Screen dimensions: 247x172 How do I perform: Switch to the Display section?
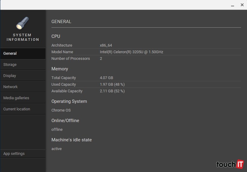pyautogui.click(x=23, y=76)
